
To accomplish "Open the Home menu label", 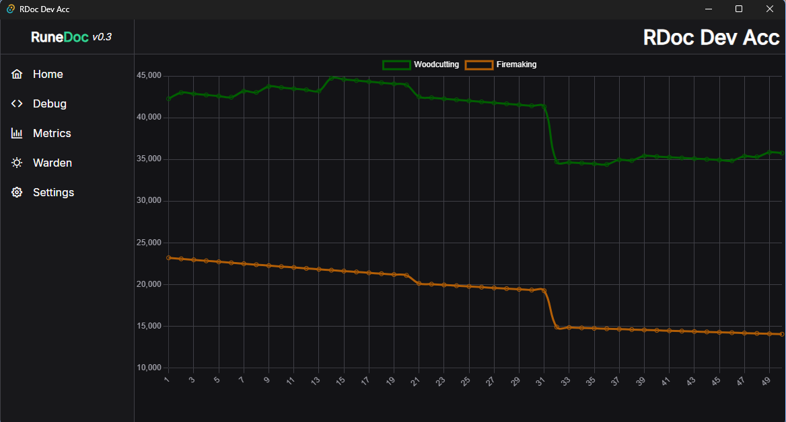I will pyautogui.click(x=48, y=74).
